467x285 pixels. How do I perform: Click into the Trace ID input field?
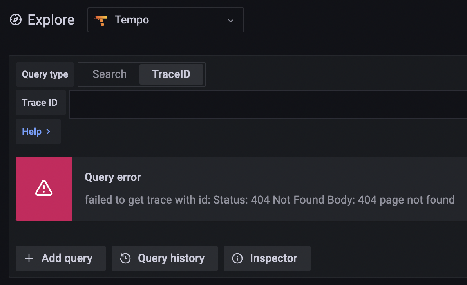click(x=268, y=105)
